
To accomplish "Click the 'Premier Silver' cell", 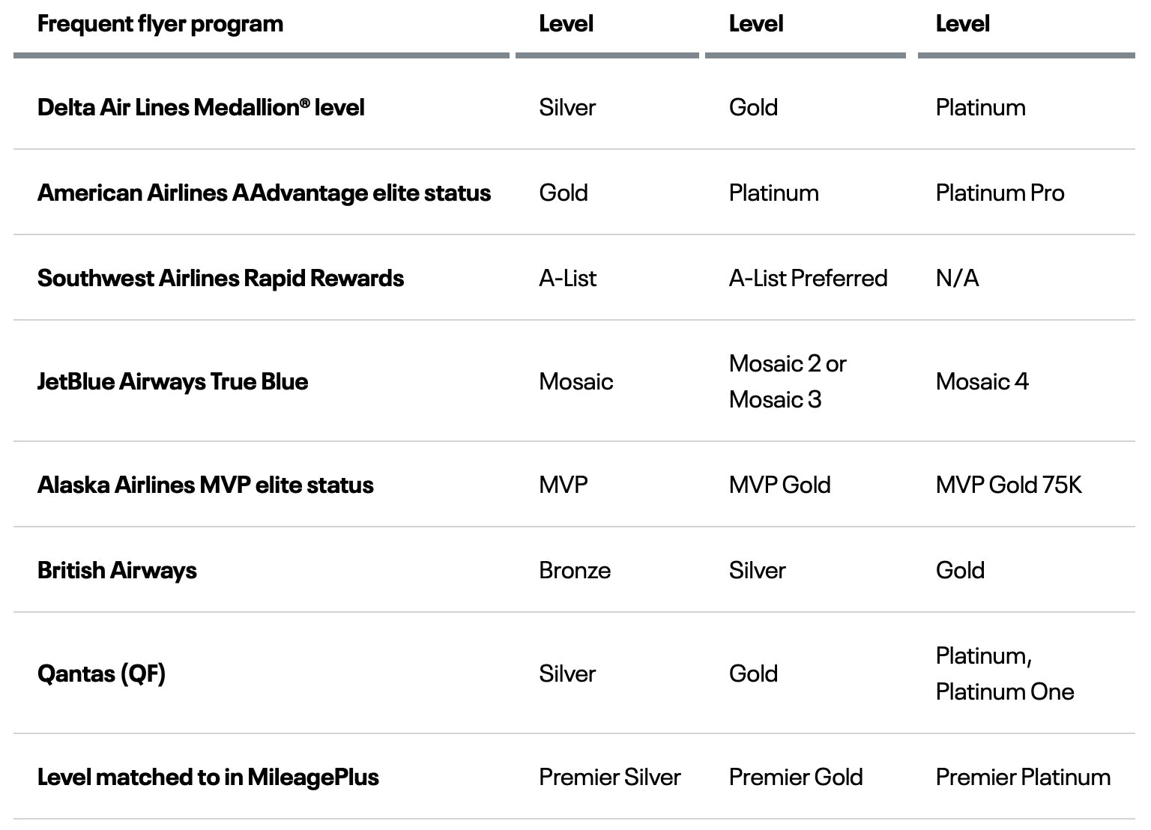I will [x=610, y=778].
